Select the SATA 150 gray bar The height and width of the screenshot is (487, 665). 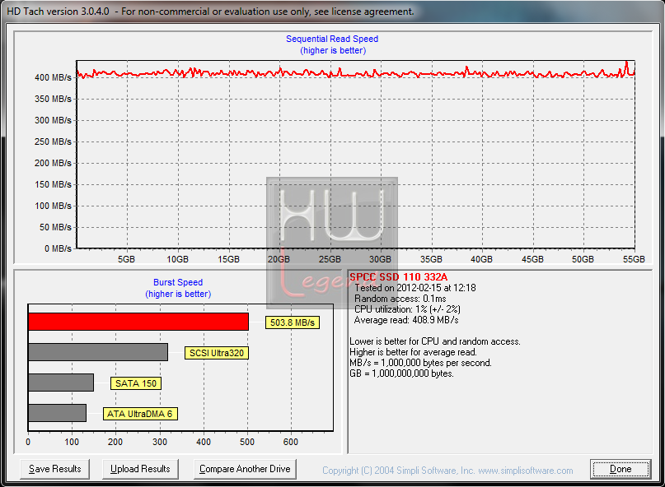point(61,383)
